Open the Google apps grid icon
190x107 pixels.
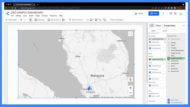[x=175, y=13]
